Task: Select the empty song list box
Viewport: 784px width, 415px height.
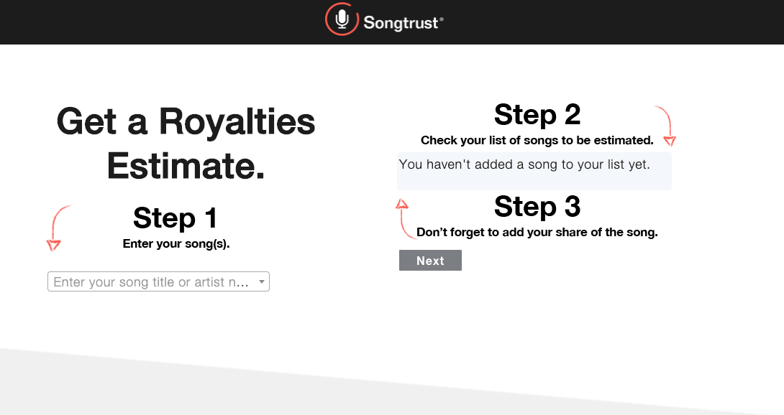Action: tap(534, 172)
